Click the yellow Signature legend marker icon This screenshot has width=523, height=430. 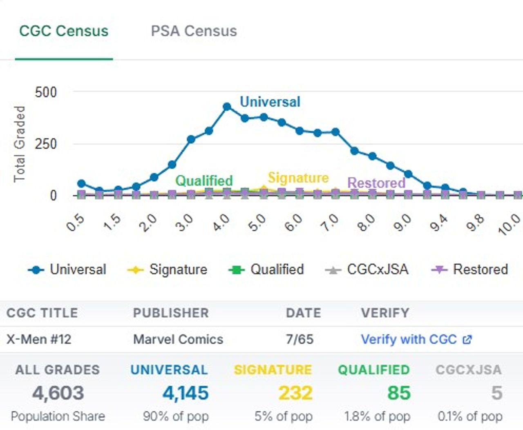pos(135,270)
